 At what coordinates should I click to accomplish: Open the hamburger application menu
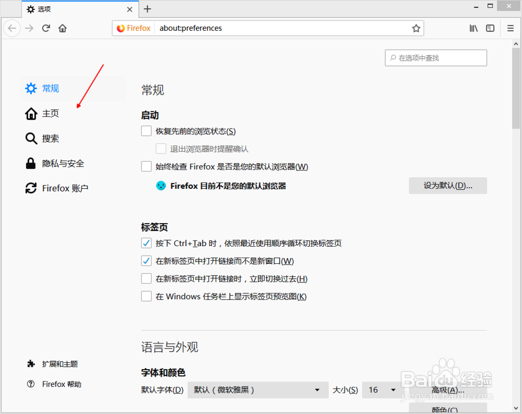click(511, 28)
